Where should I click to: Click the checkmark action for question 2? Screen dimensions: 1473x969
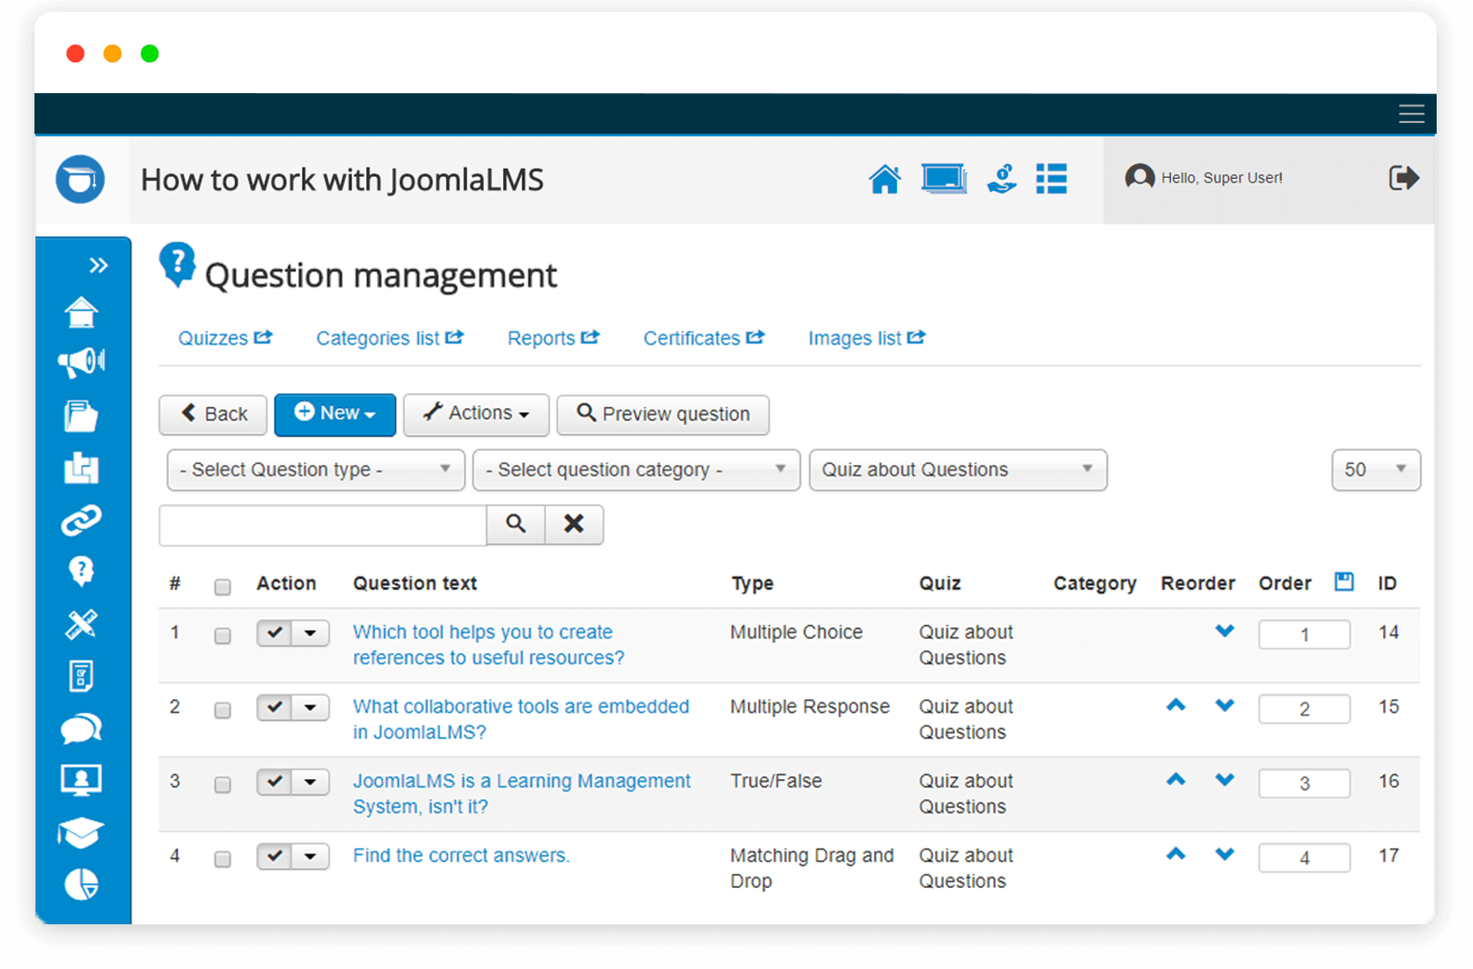(x=275, y=708)
